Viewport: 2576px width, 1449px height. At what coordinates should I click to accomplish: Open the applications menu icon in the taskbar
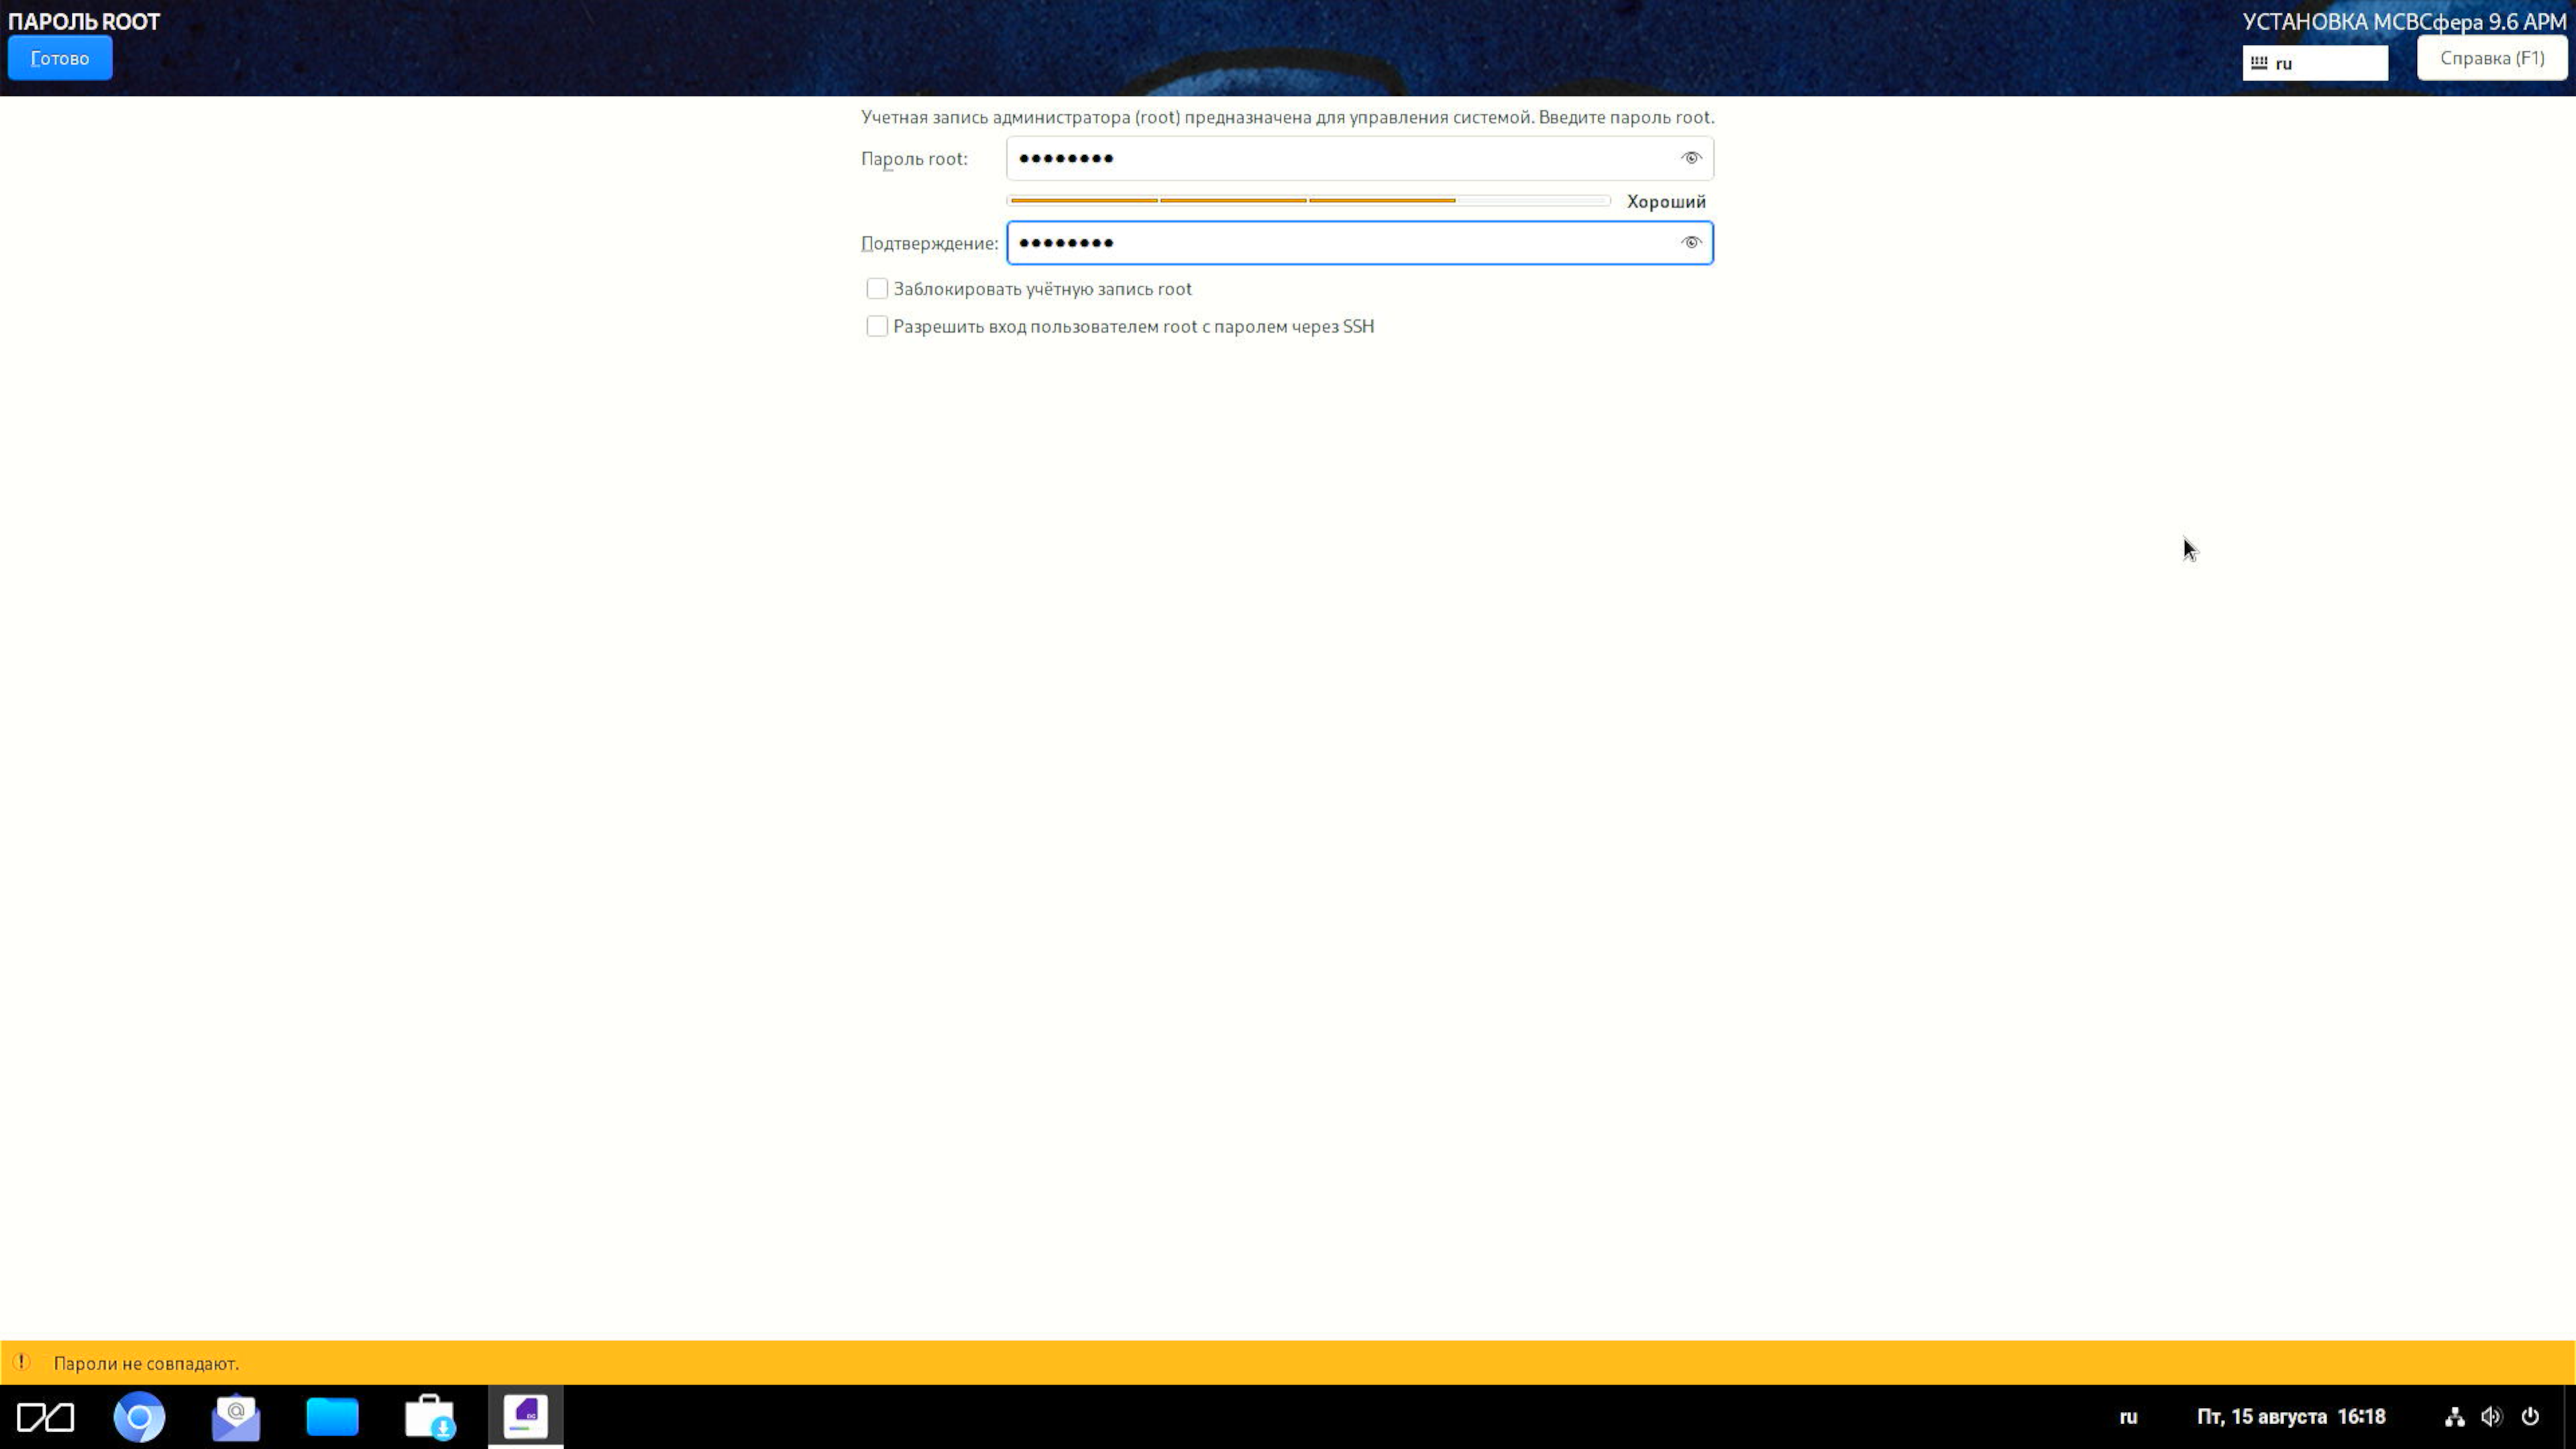coord(45,1417)
